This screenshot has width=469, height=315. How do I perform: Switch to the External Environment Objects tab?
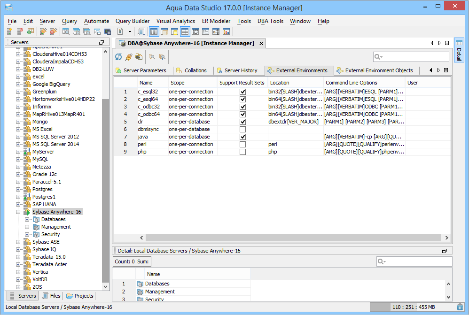[x=375, y=70]
